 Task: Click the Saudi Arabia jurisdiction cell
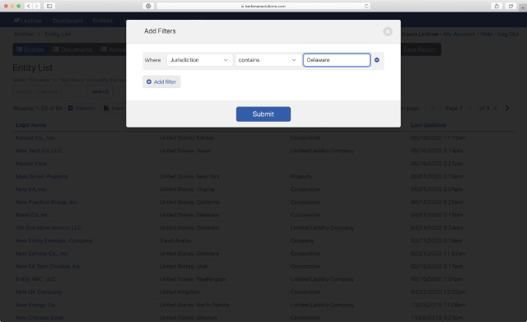(175, 240)
